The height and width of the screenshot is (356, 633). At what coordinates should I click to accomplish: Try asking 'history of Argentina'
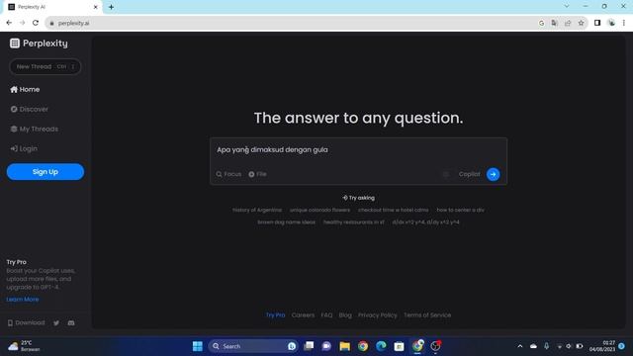pos(257,210)
